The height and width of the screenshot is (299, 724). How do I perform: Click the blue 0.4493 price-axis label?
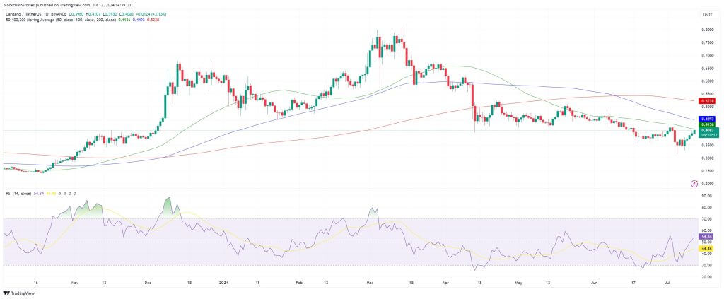tap(706, 119)
